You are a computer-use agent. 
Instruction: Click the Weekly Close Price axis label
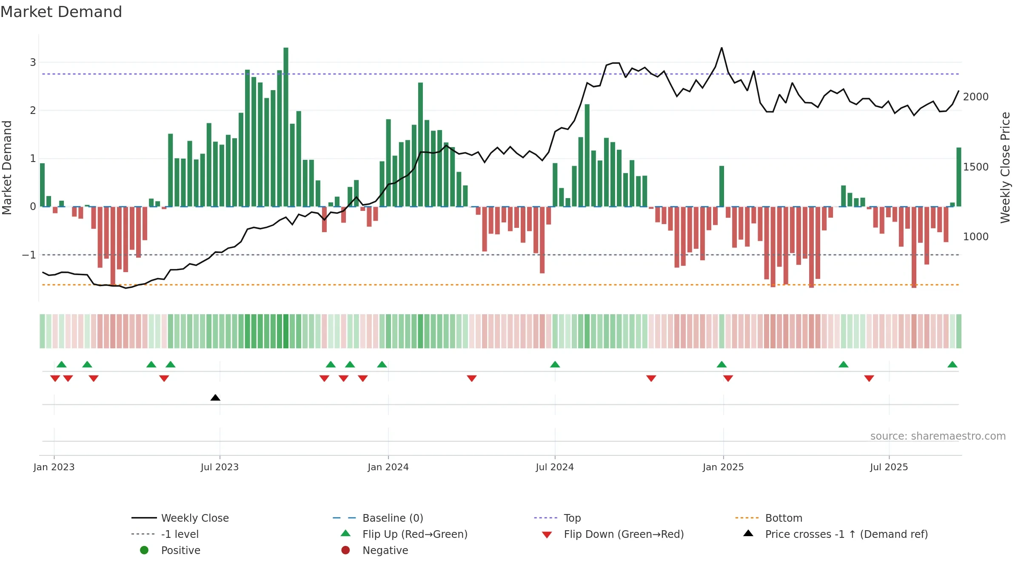pos(1005,168)
